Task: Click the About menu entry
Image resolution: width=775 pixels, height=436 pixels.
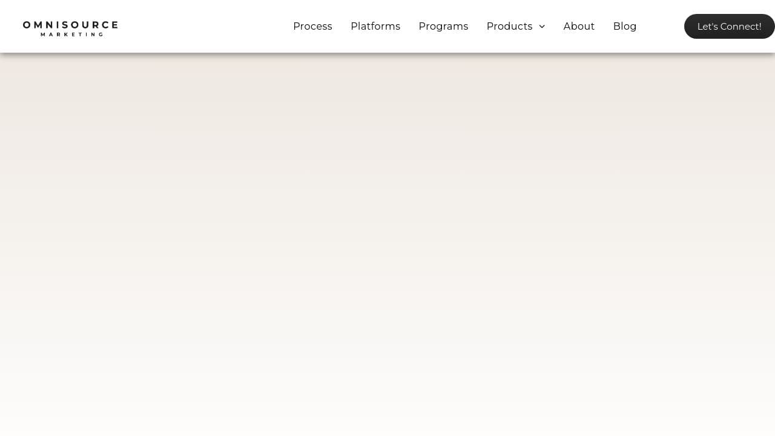Action: click(x=579, y=26)
